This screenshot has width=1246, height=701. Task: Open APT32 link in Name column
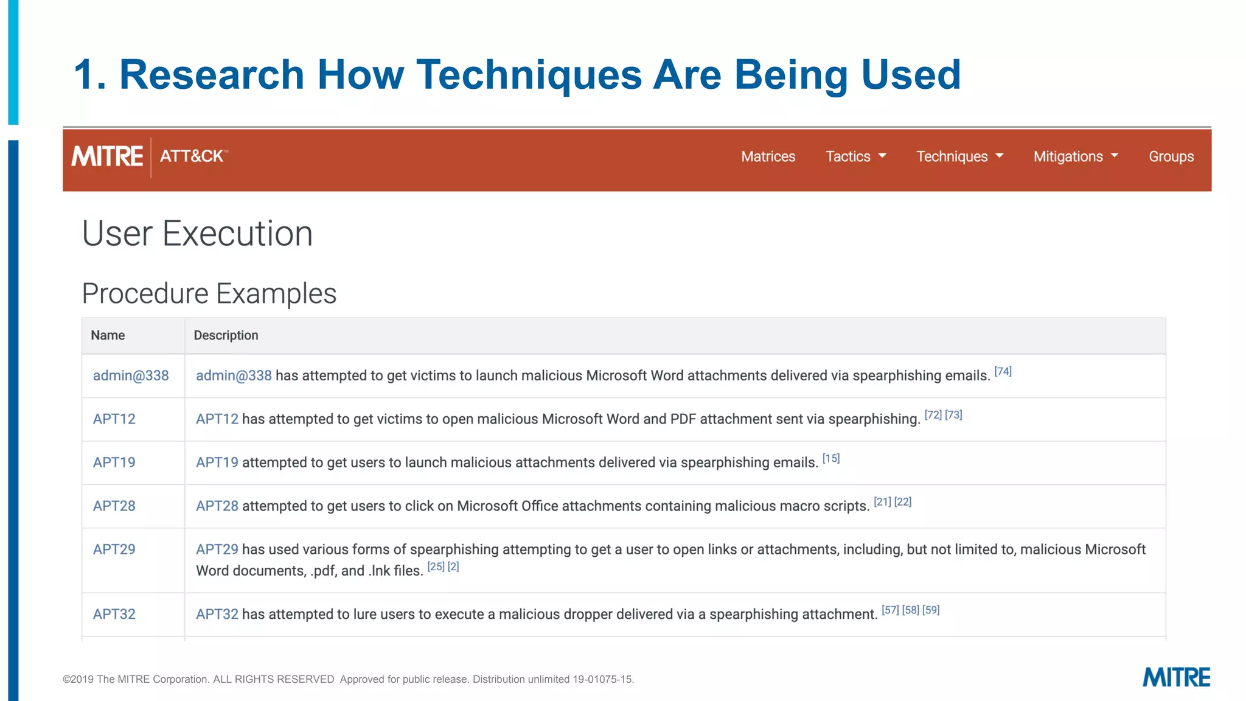point(114,614)
